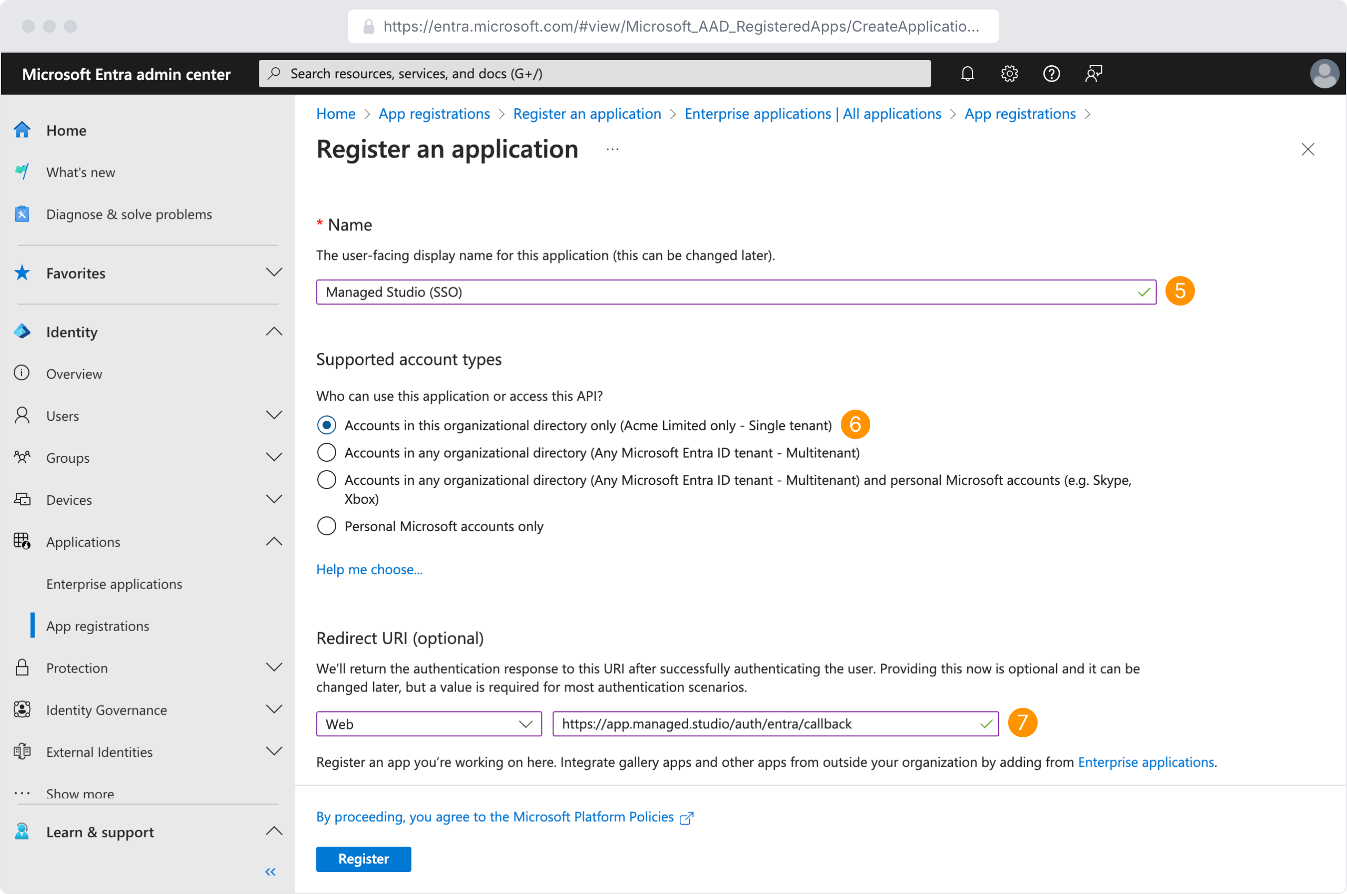
Task: Expand the Favorites section
Action: click(274, 272)
